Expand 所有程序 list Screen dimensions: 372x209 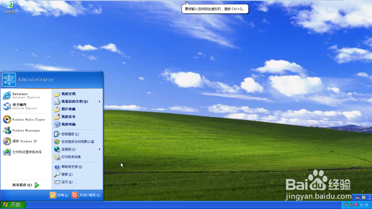coord(26,185)
